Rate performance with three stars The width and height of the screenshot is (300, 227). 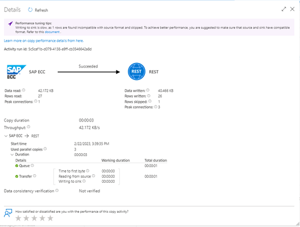(34, 218)
